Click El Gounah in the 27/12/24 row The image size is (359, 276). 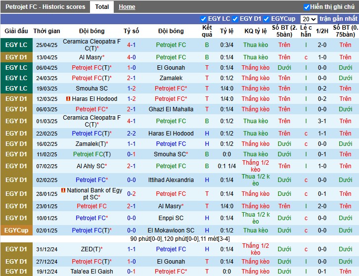pos(171,262)
